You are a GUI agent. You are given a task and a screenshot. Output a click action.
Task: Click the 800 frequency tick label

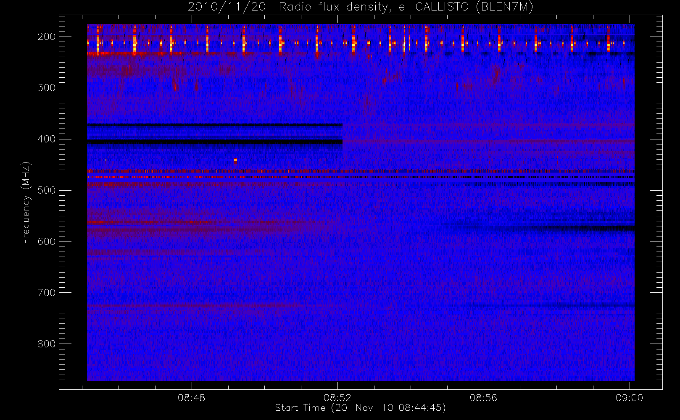(47, 344)
